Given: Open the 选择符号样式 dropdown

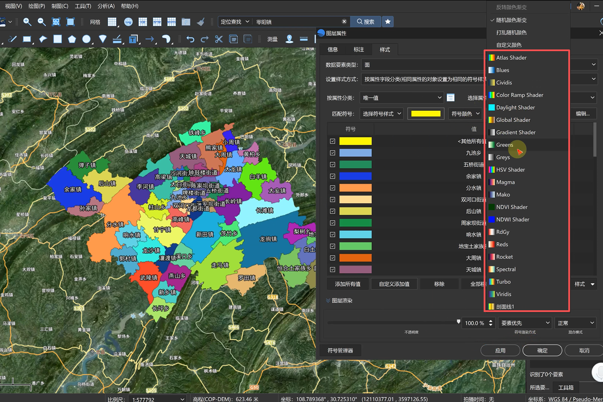Looking at the screenshot, I should [x=381, y=114].
